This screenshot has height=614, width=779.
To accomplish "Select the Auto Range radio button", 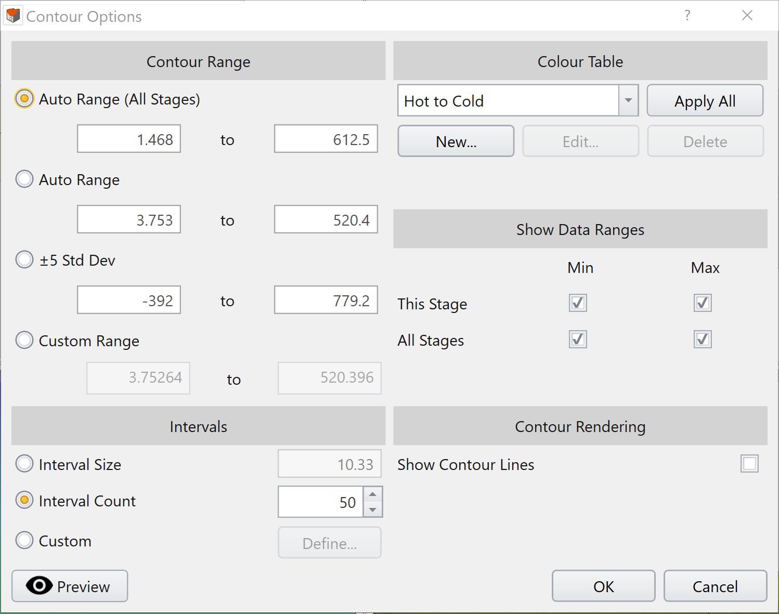I will coord(24,179).
